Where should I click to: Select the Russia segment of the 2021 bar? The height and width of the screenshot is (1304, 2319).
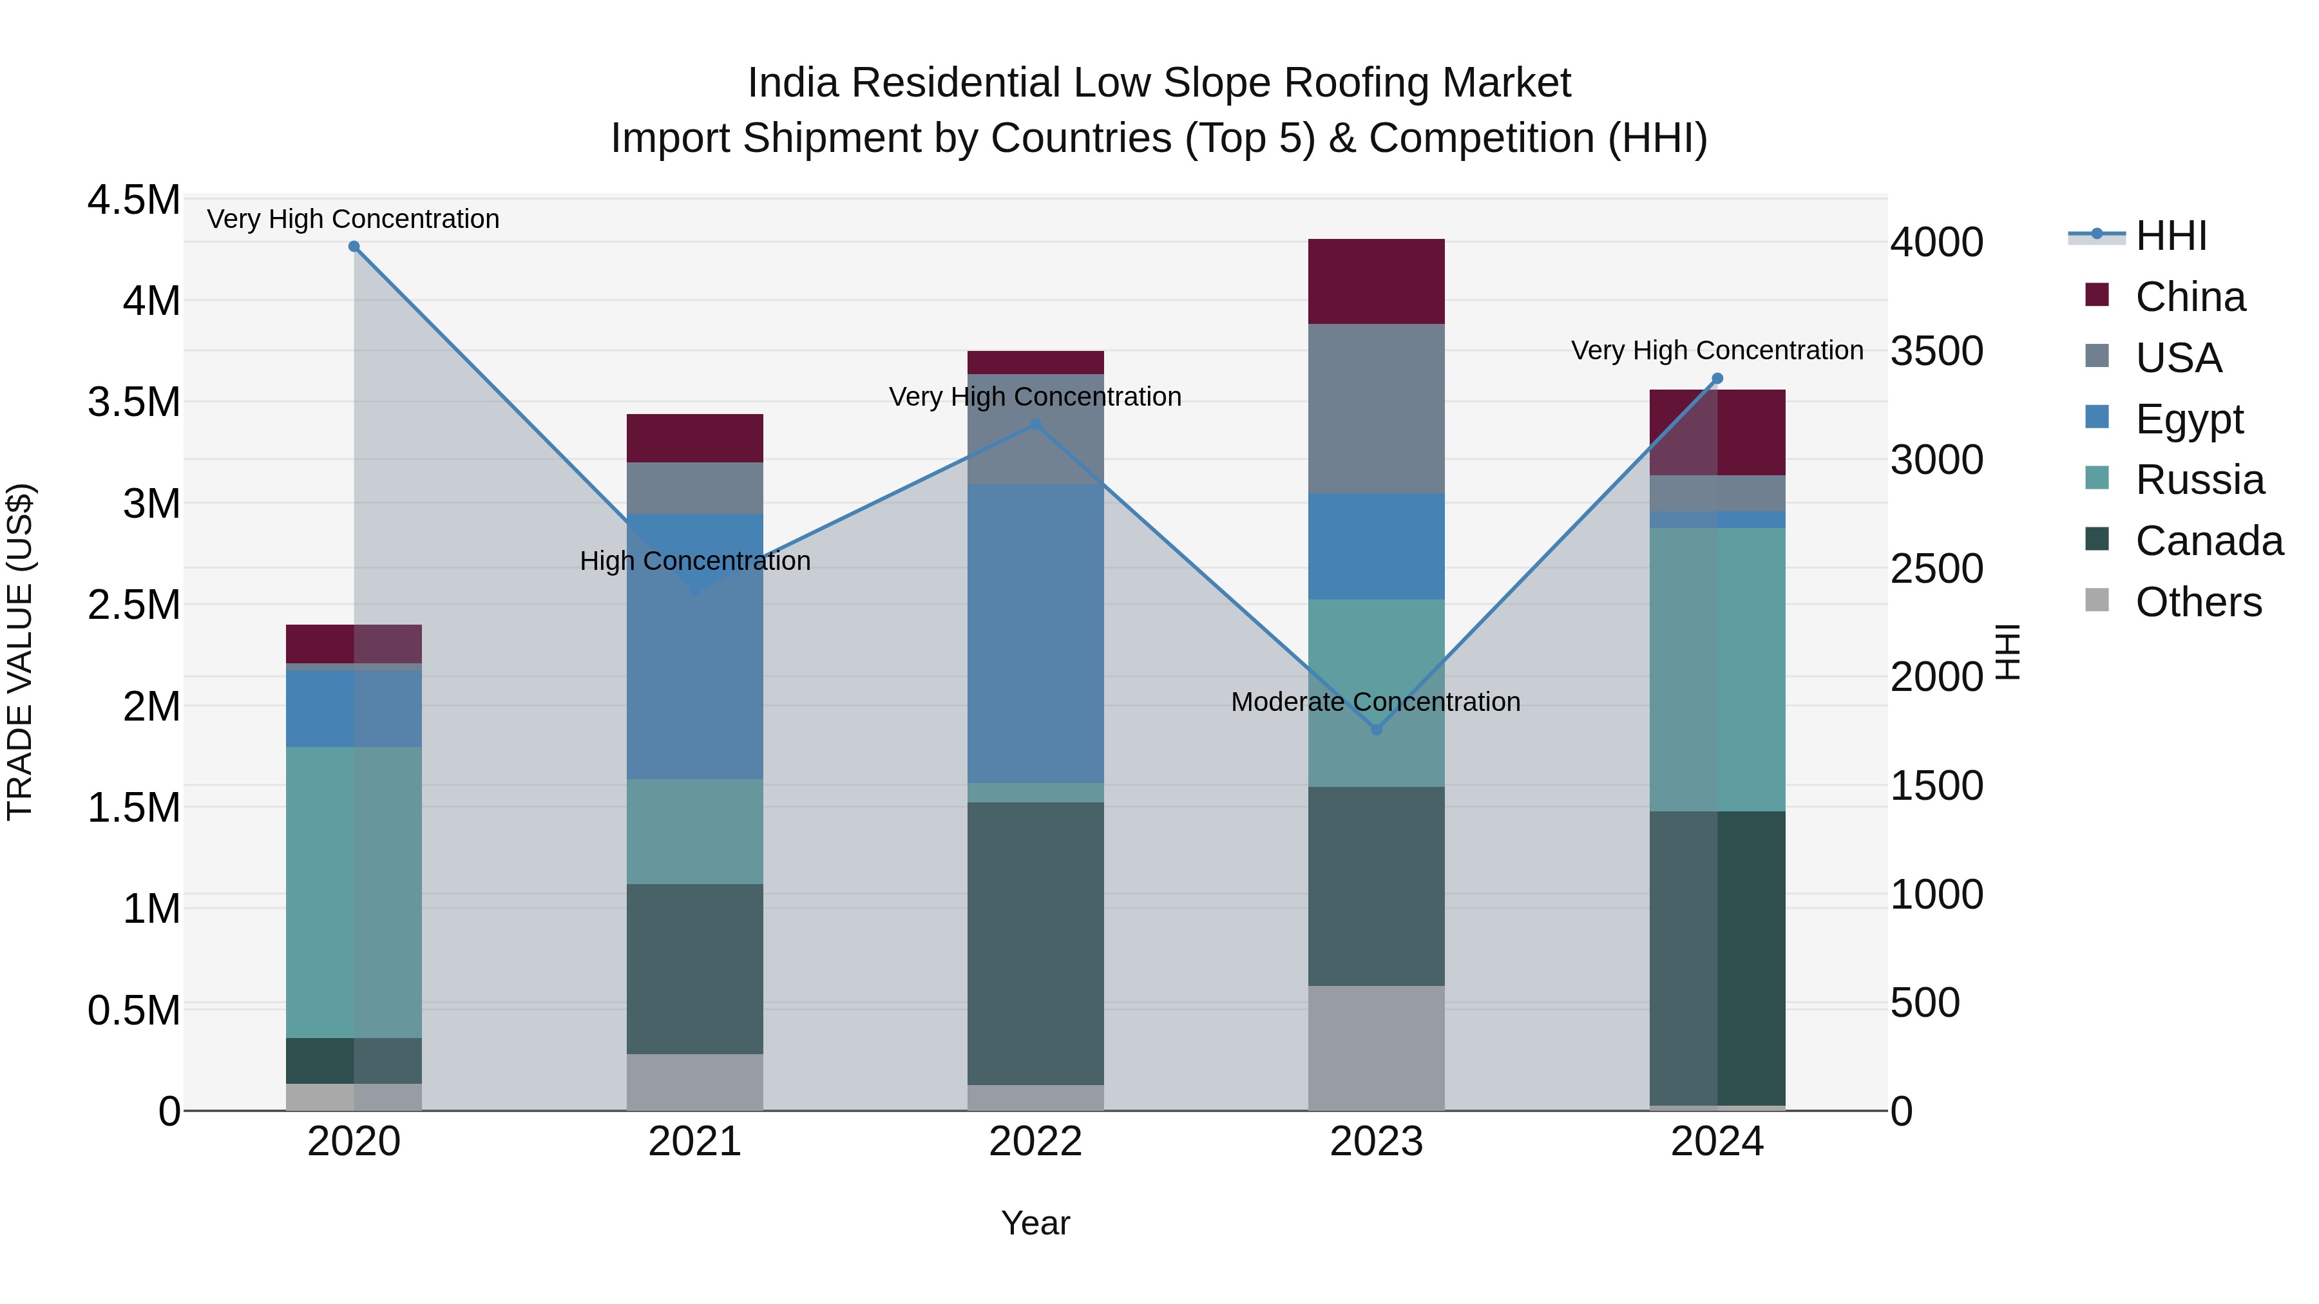click(695, 831)
